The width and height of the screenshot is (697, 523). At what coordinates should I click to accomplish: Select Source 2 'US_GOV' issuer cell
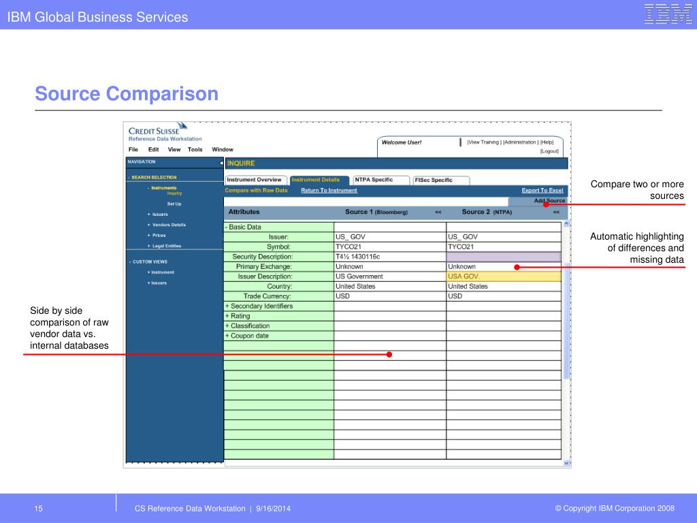pos(504,236)
